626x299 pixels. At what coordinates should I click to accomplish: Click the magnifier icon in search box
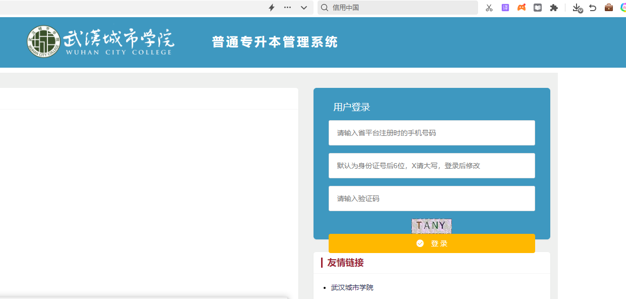(325, 8)
